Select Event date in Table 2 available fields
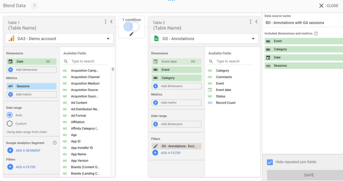The width and height of the screenshot is (343, 181). [x=223, y=90]
